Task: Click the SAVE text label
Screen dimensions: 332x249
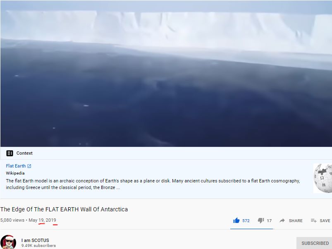Action: (325, 220)
